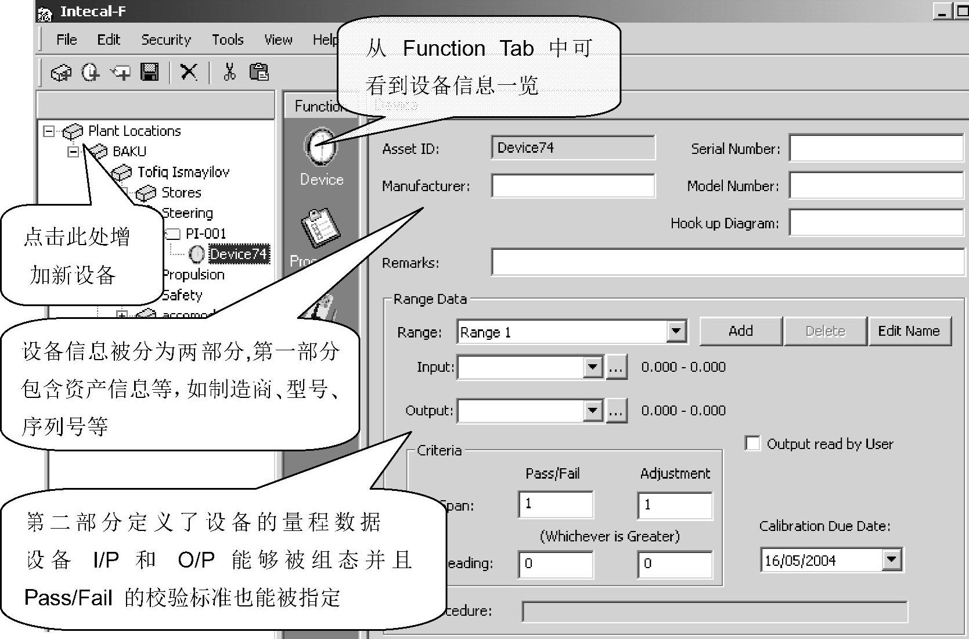Open the Help menu
The width and height of the screenshot is (969, 639).
(x=325, y=40)
